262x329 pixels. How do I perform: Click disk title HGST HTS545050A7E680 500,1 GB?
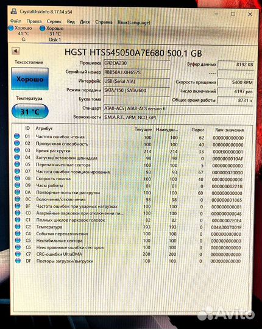click(x=133, y=52)
